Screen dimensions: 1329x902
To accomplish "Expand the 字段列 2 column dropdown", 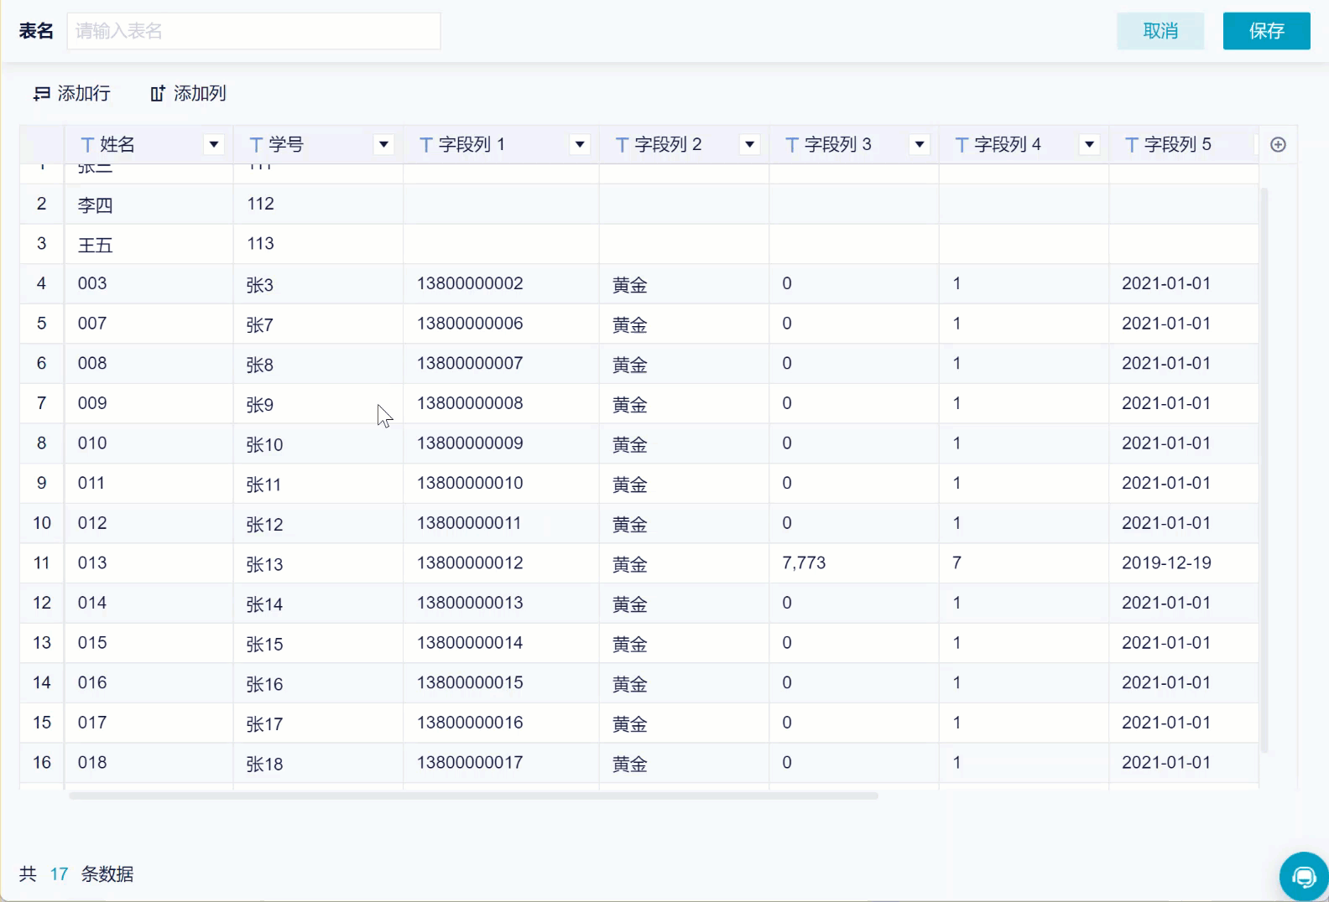I will [749, 144].
